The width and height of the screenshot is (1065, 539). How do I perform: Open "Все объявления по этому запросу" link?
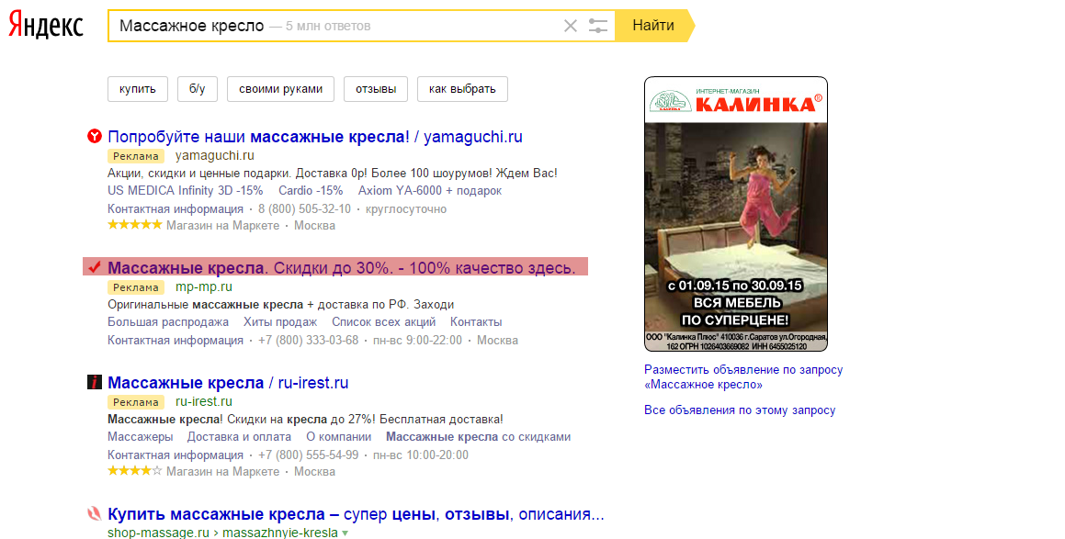click(x=740, y=410)
